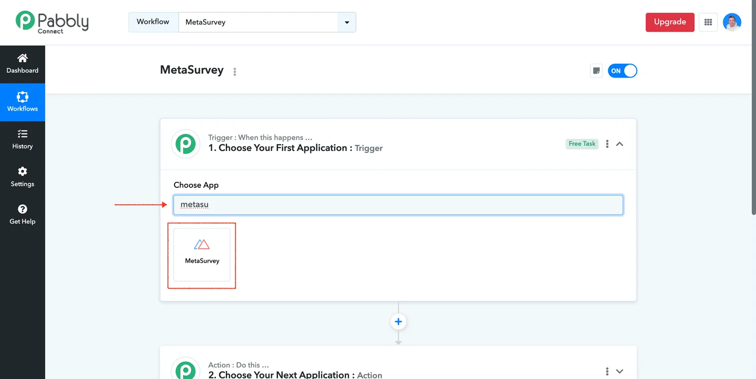756x379 pixels.
Task: Open the trigger step three-dot menu
Action: coord(607,144)
